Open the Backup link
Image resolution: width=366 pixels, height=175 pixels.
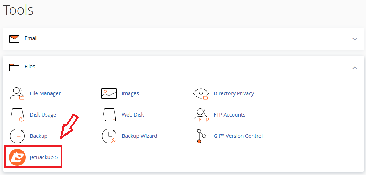coord(39,136)
